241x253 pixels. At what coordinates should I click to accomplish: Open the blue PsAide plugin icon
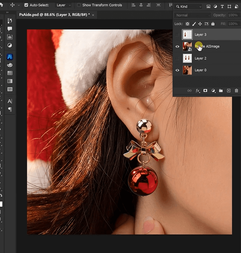(x=10, y=57)
